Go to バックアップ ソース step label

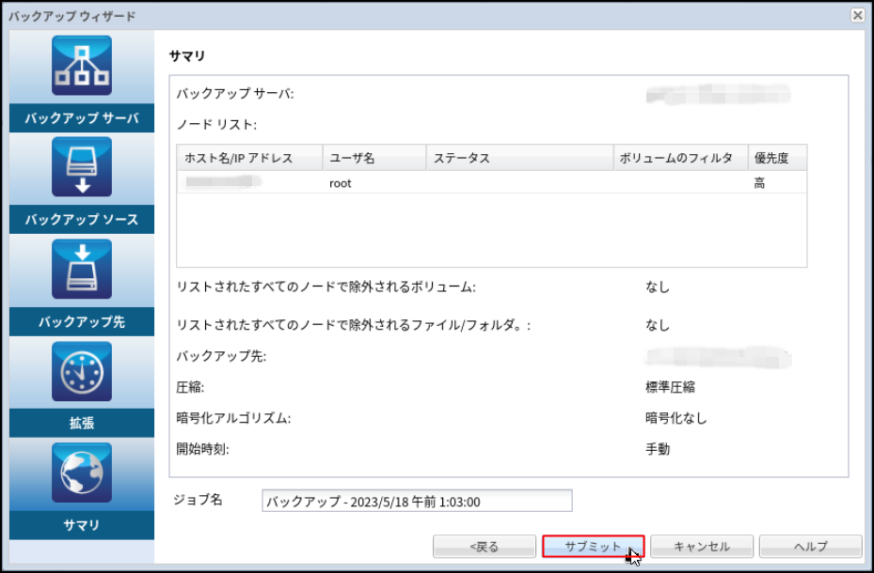82,220
